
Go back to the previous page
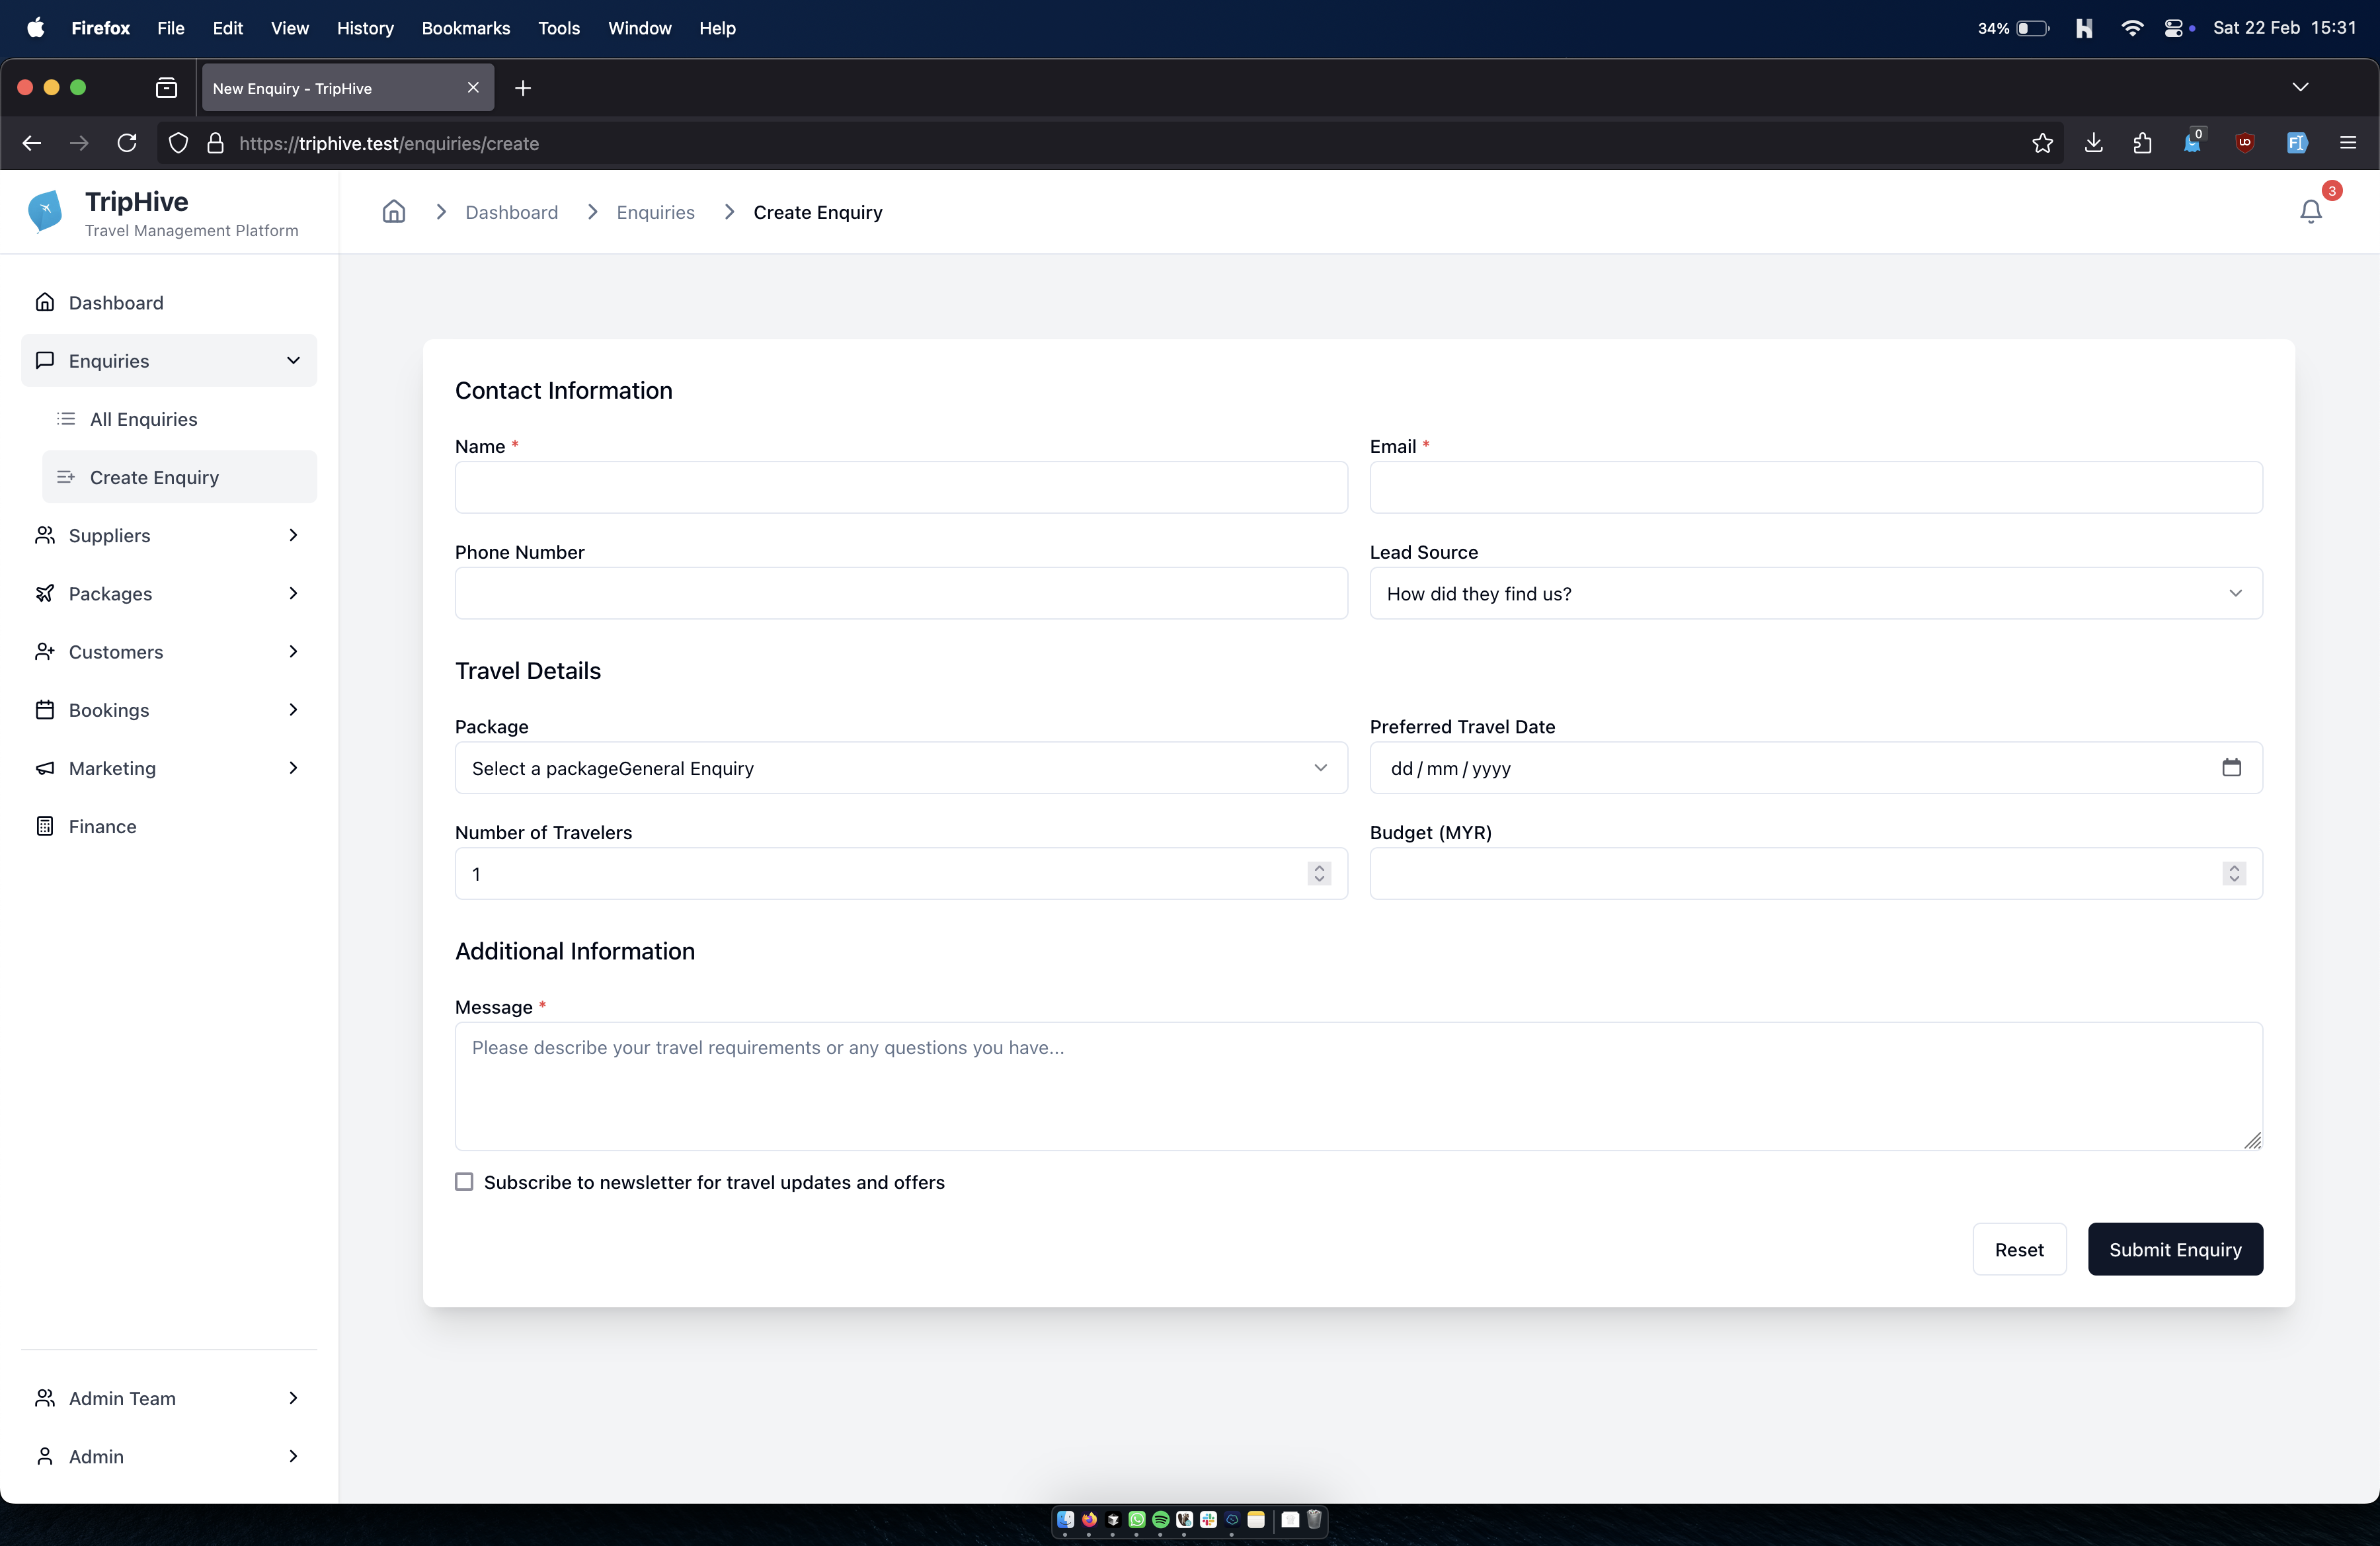coord(32,143)
